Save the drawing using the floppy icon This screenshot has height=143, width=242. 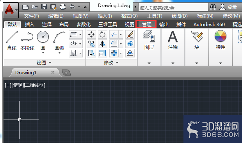44,7
